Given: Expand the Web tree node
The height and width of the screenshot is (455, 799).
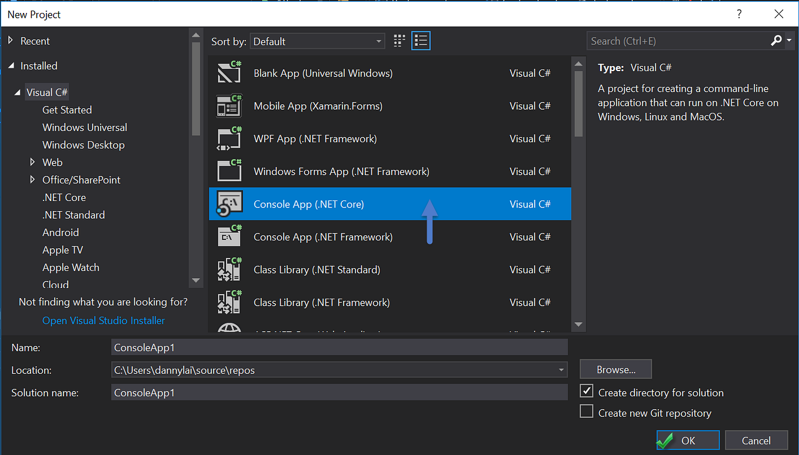Looking at the screenshot, I should [33, 162].
